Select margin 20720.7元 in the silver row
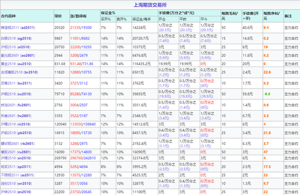300x195 pixels. (141, 38)
